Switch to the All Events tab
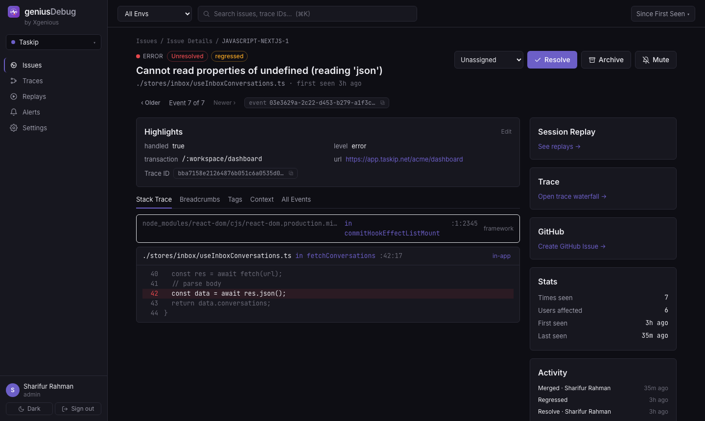The width and height of the screenshot is (705, 421). point(296,199)
